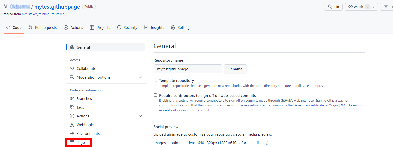Click the fork icon beside the repository name
This screenshot has width=393, height=147.
tap(6, 7)
